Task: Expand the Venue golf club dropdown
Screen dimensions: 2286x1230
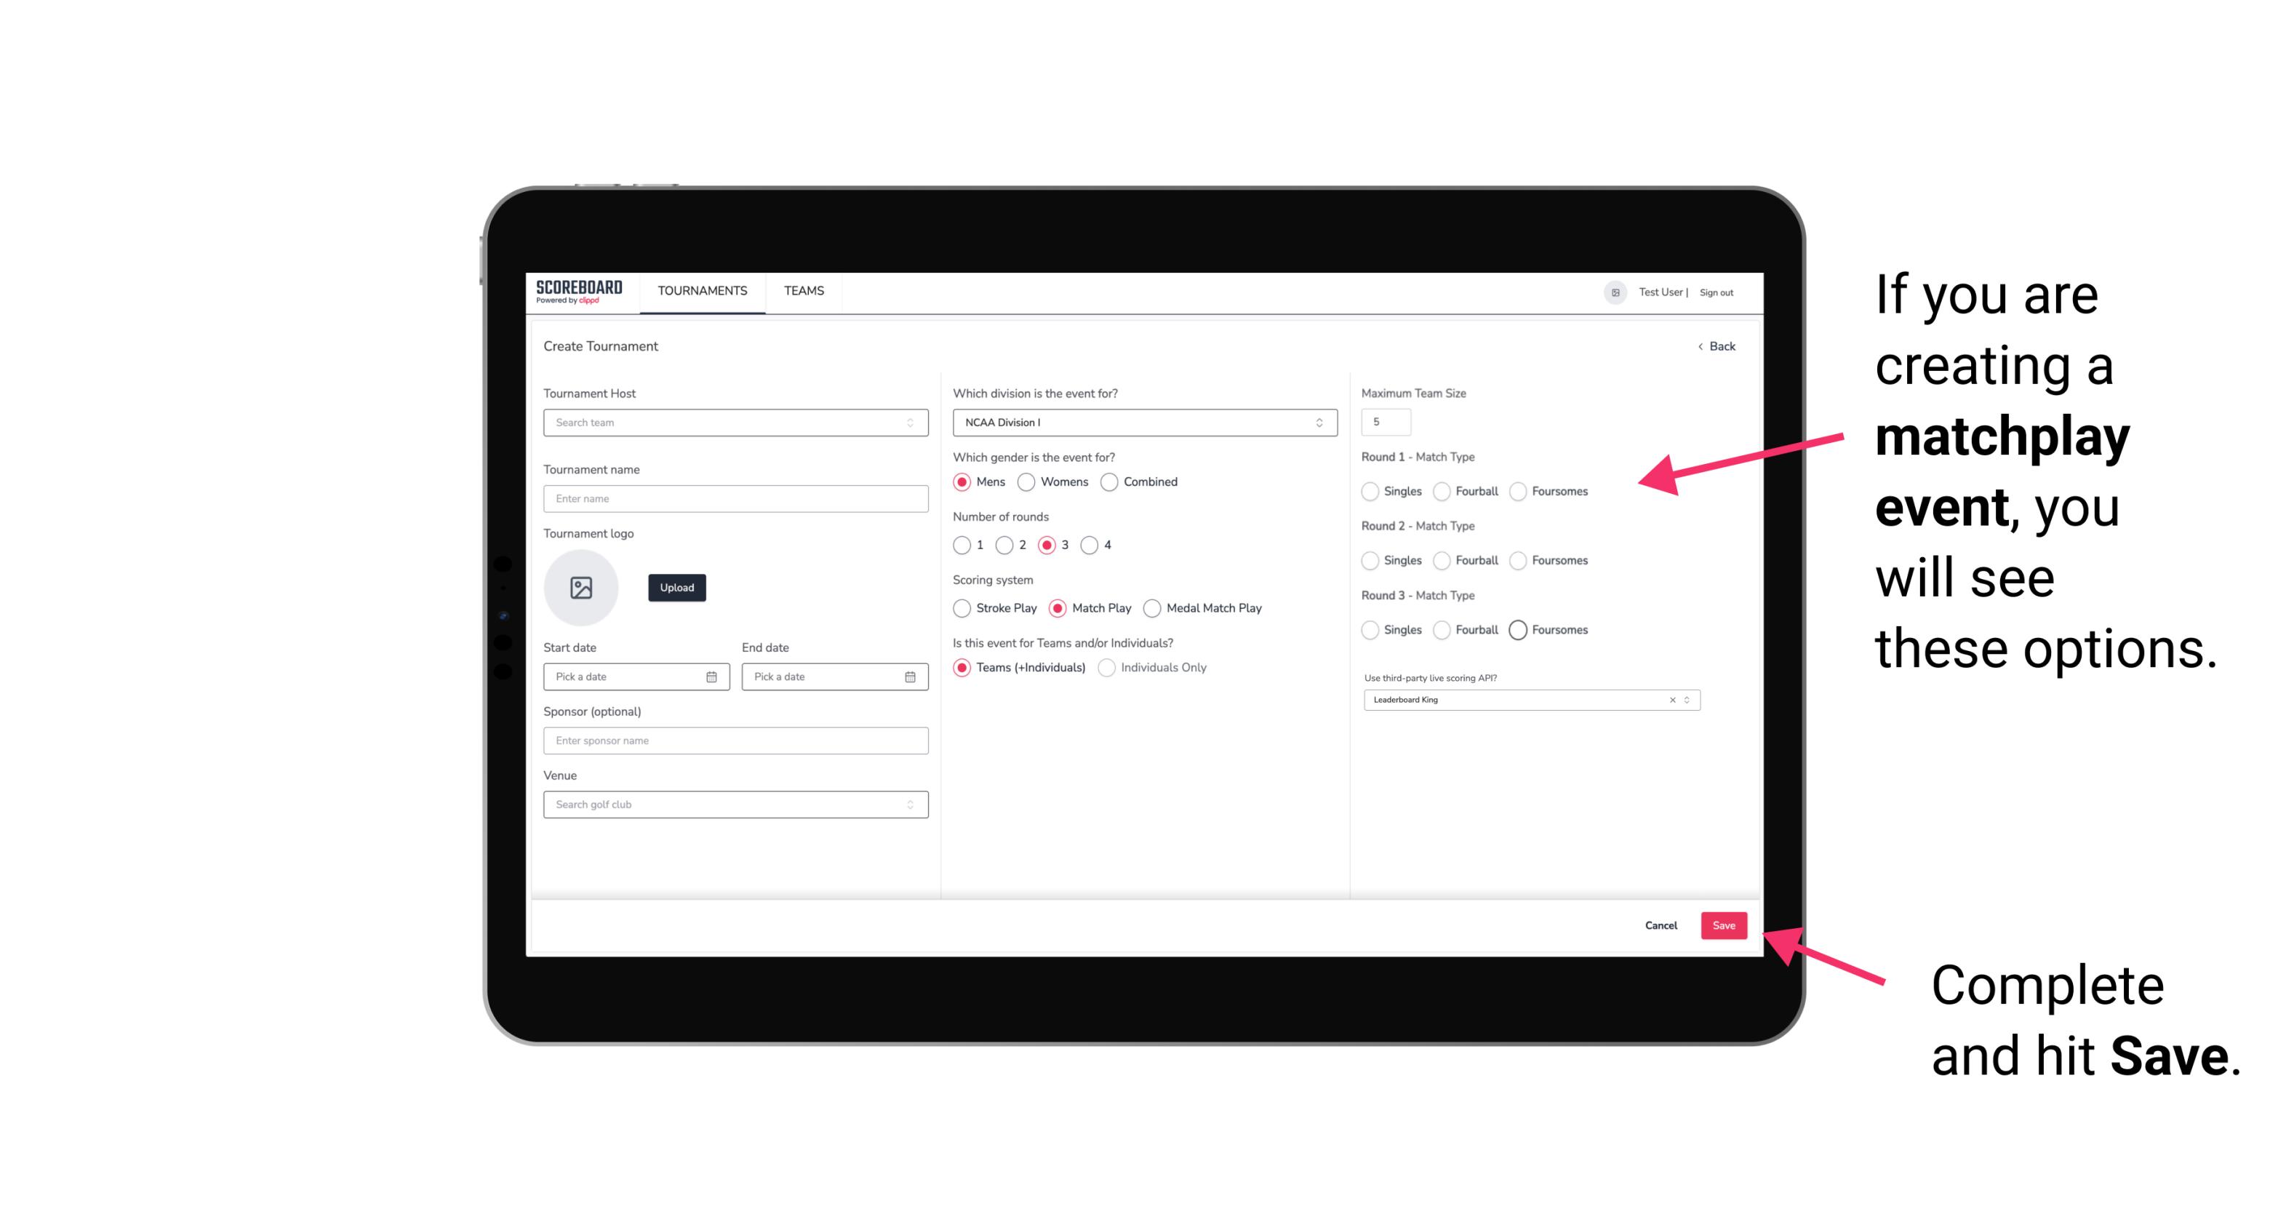Action: click(910, 804)
